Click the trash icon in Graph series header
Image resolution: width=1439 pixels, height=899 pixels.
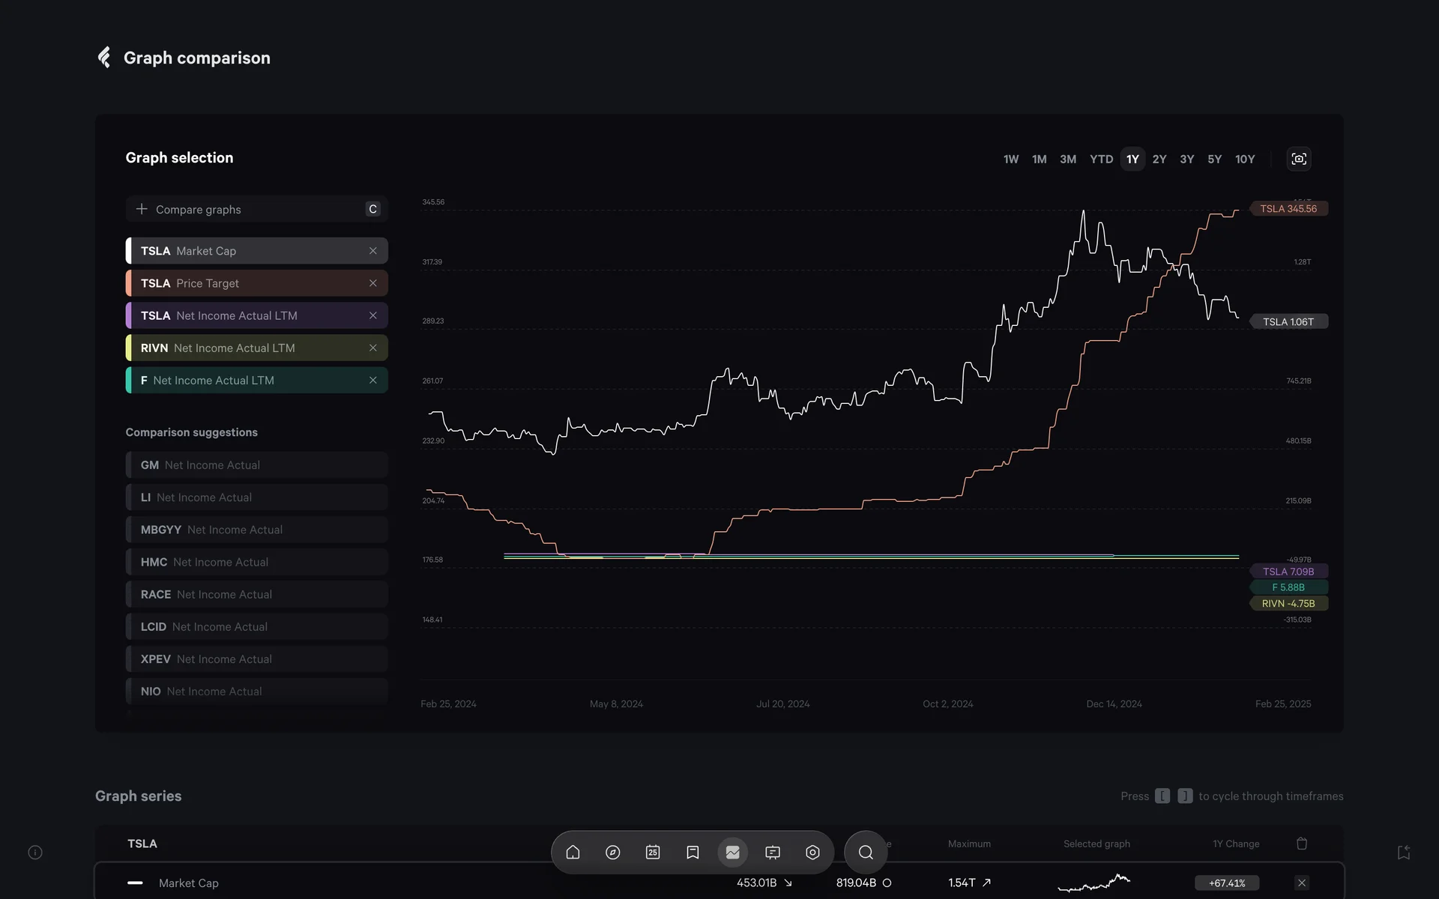[x=1302, y=844]
